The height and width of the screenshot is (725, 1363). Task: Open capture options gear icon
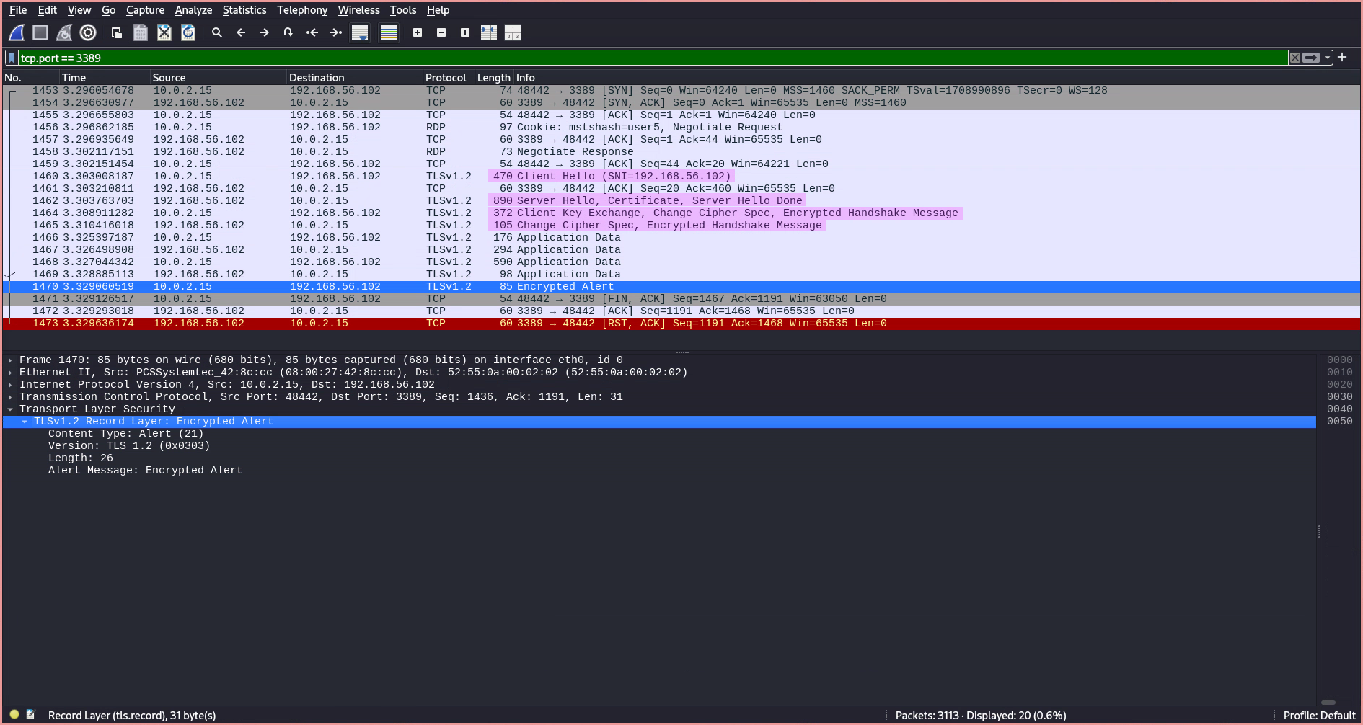click(x=88, y=32)
